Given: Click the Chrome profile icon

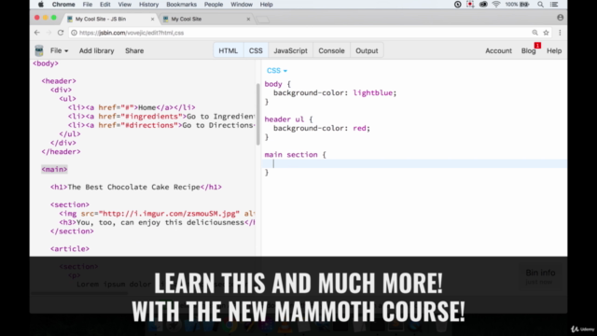Looking at the screenshot, I should coord(560,18).
